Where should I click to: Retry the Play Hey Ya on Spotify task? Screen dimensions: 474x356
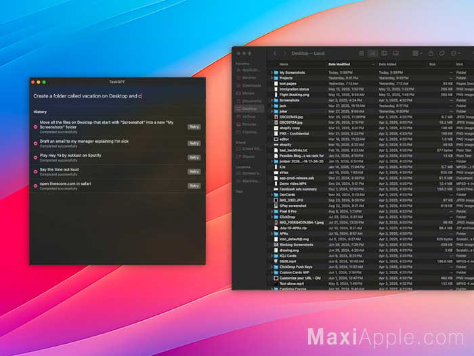pyautogui.click(x=194, y=158)
